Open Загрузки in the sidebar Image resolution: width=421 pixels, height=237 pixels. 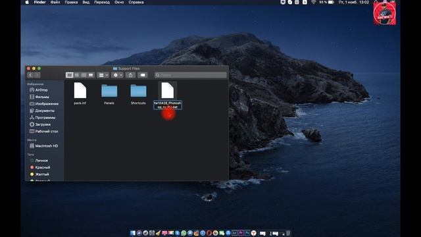[43, 124]
